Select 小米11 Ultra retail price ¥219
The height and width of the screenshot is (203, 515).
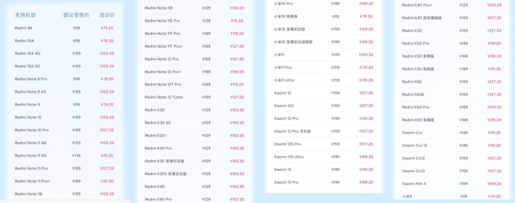(x=335, y=80)
